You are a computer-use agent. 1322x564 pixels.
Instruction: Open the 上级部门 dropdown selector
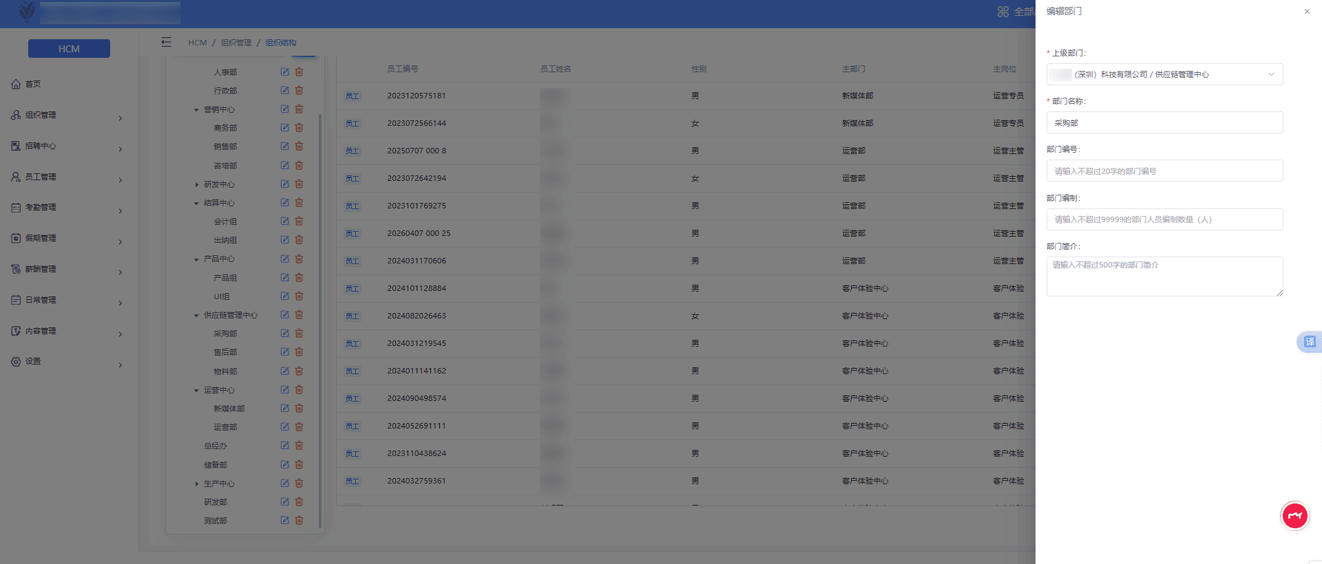coord(1164,74)
